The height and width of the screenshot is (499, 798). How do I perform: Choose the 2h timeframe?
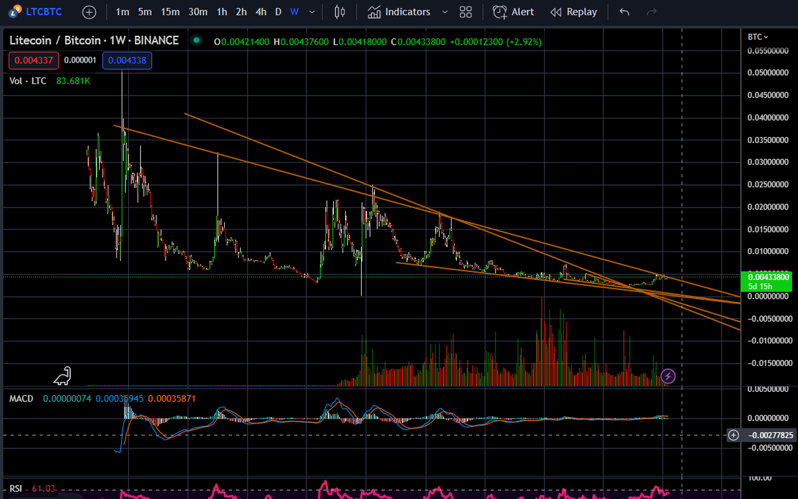tap(241, 12)
